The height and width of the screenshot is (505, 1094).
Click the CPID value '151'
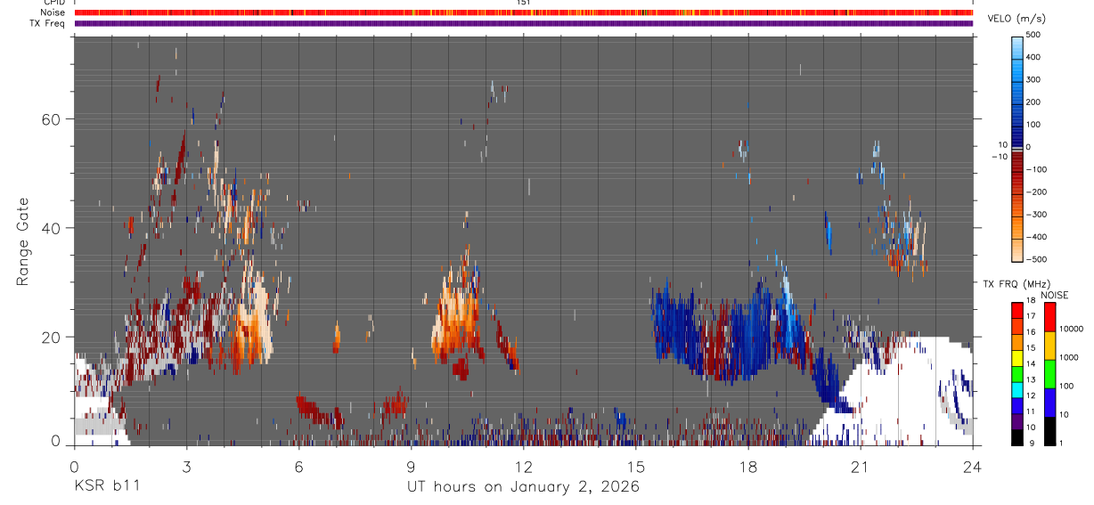tap(524, 3)
